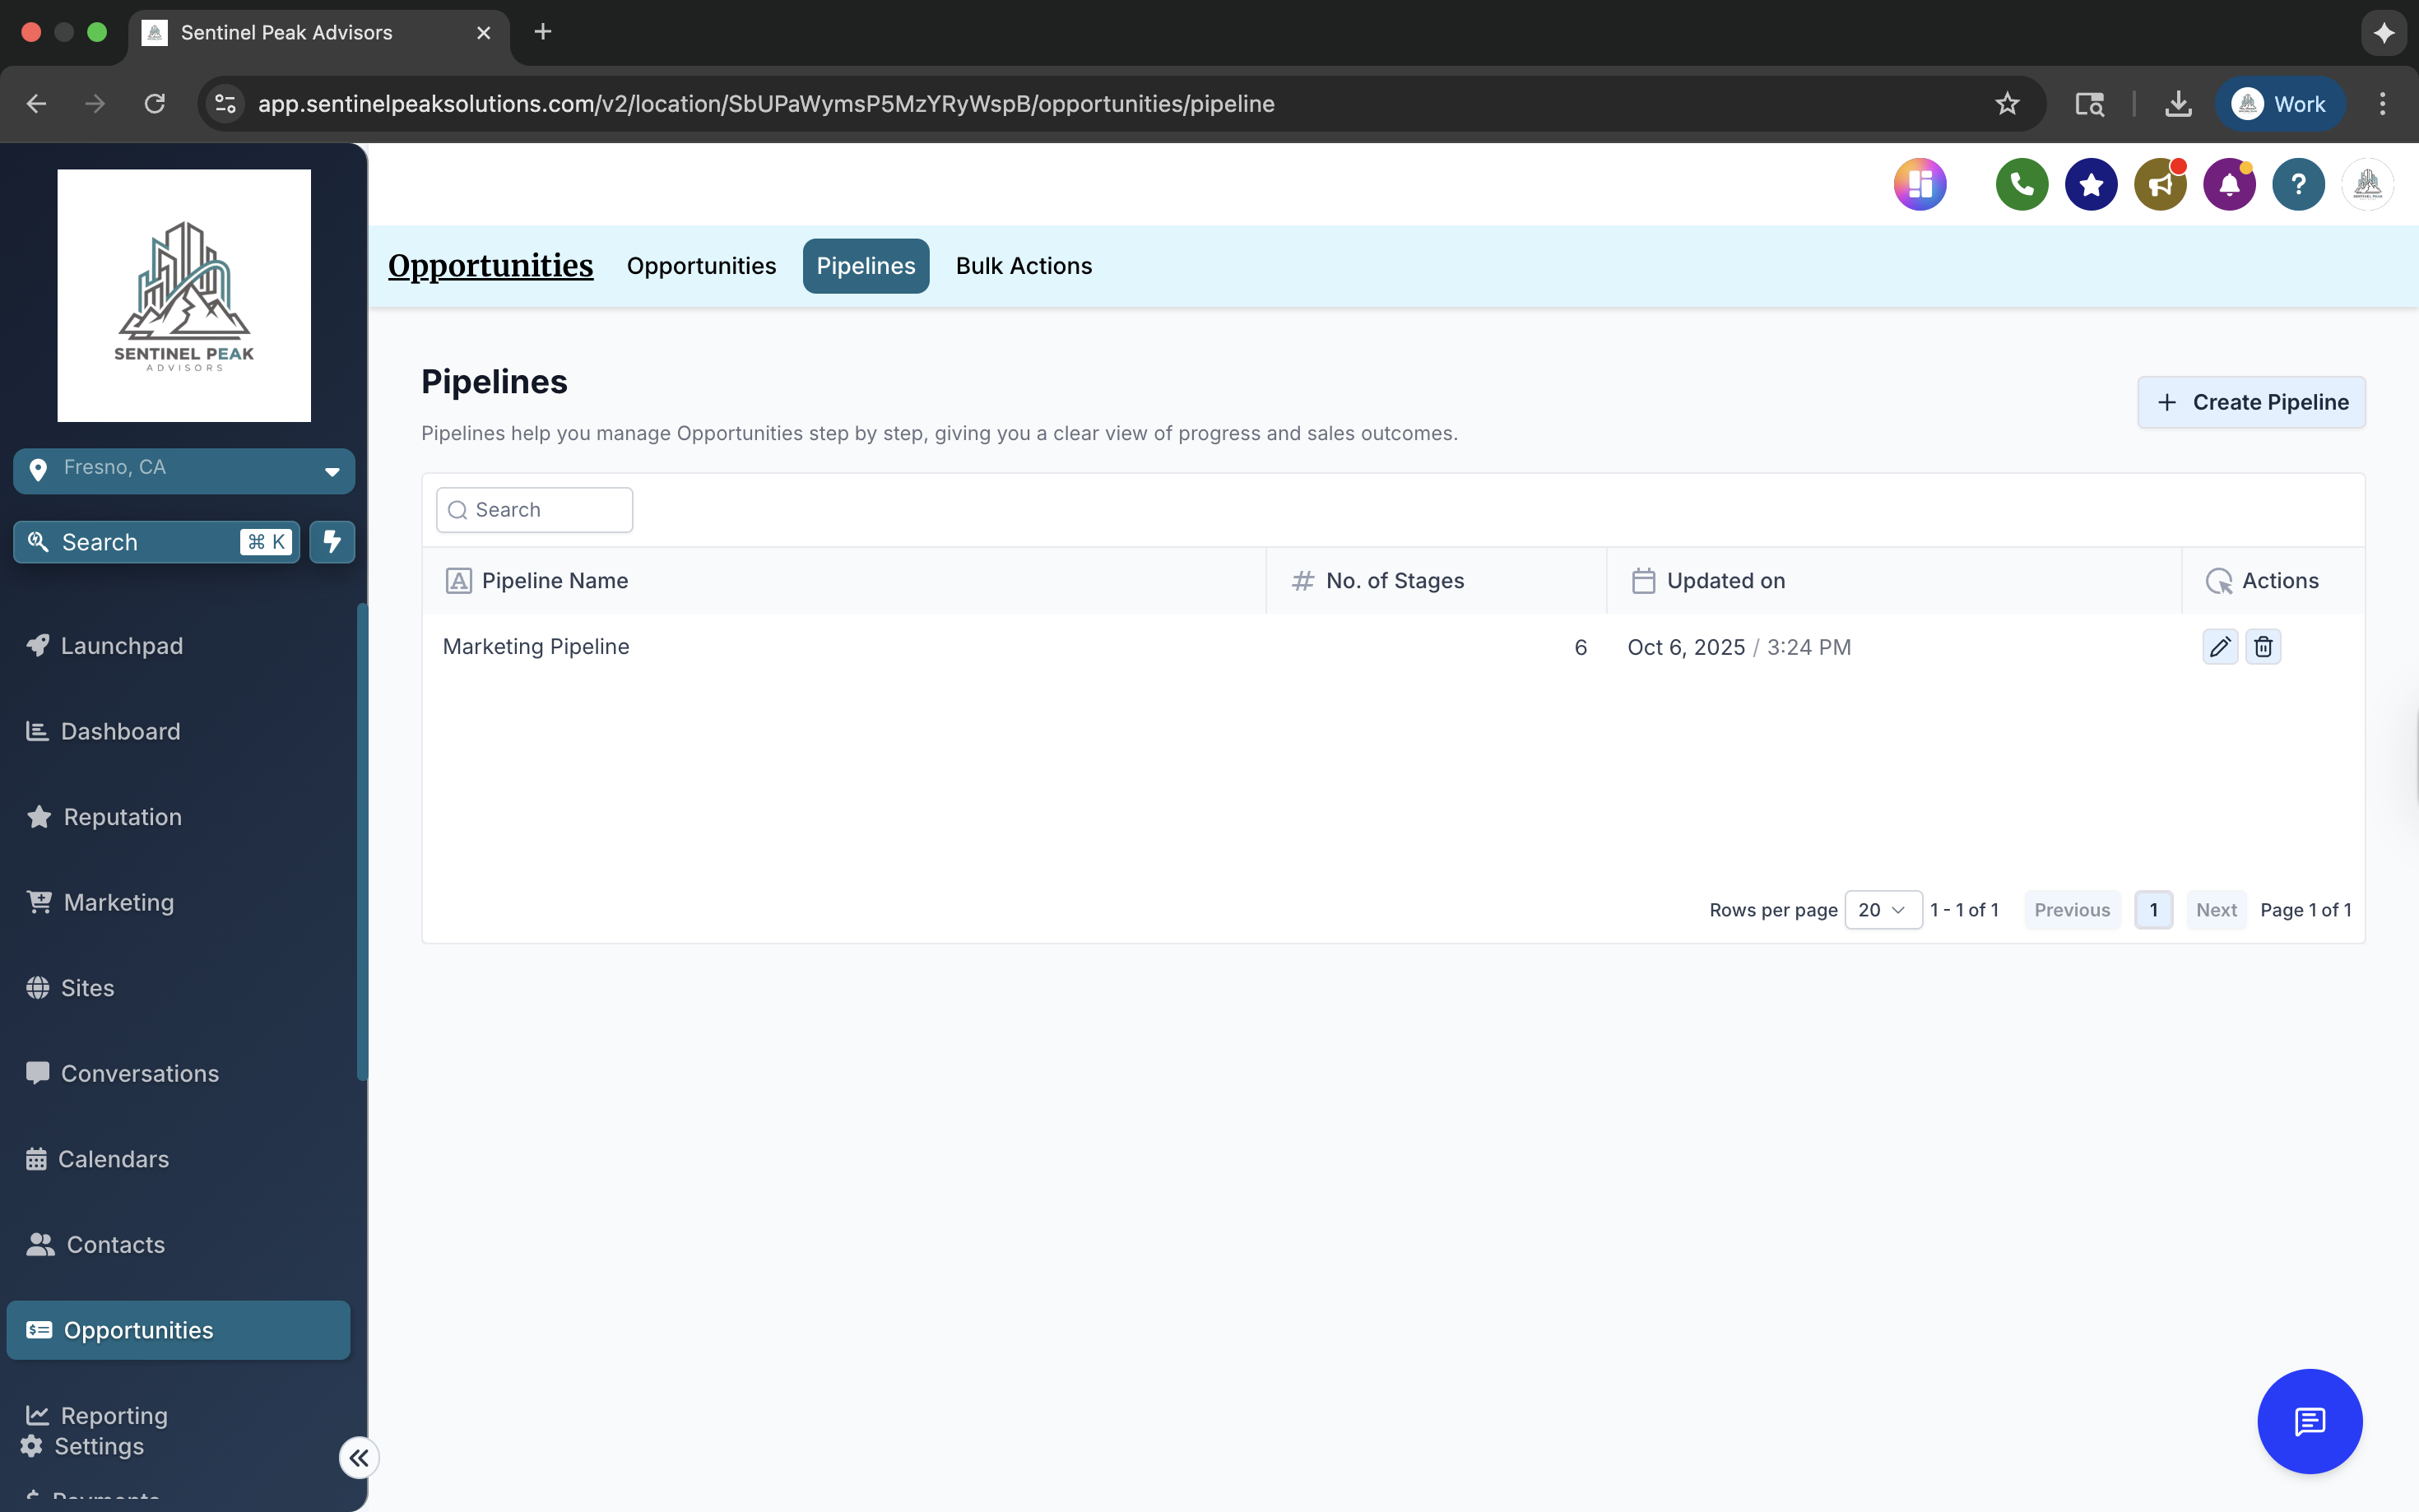Delete Marketing Pipeline using the trash icon
2419x1512 pixels.
[2263, 646]
